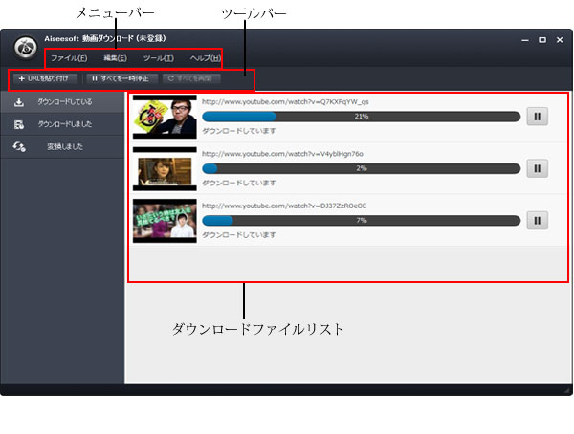Click the 21% progress bar
574x434 pixels.
coord(361,117)
